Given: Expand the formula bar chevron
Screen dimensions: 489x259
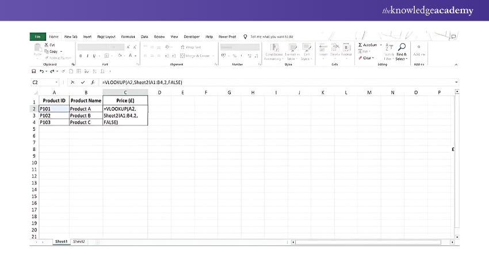Looking at the screenshot, I should 456,82.
